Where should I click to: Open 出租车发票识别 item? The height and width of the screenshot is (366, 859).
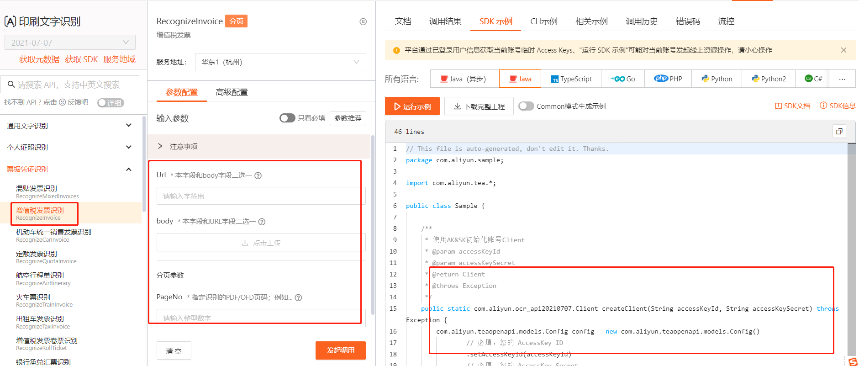(43, 322)
